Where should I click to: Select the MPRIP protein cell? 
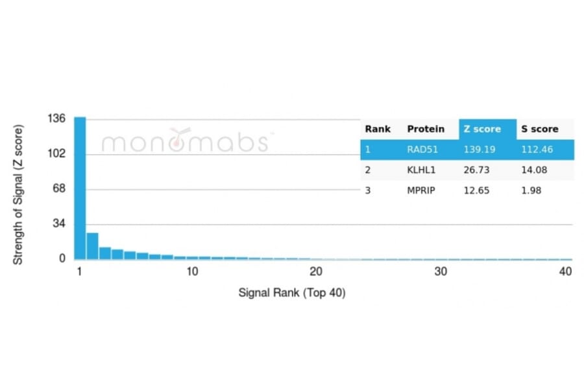(x=422, y=191)
